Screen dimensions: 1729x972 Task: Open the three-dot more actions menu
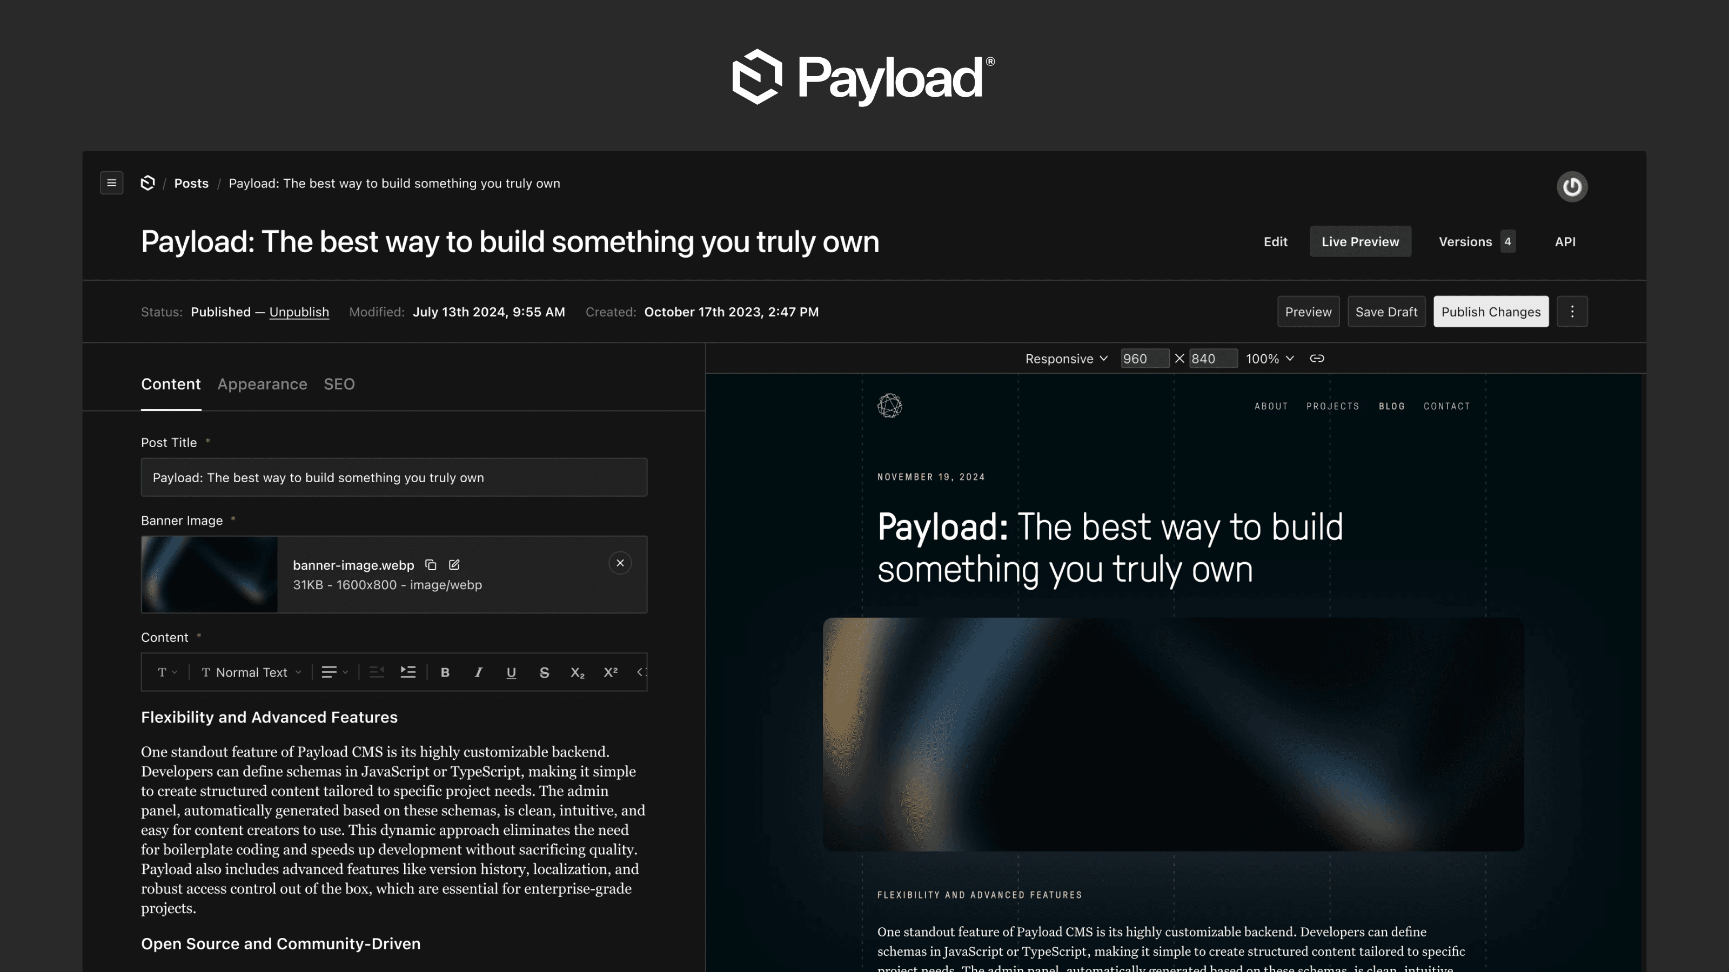pos(1572,311)
